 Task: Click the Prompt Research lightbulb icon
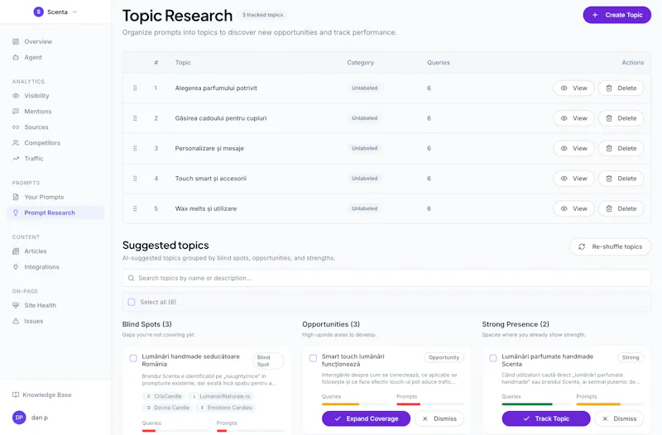[x=16, y=213]
